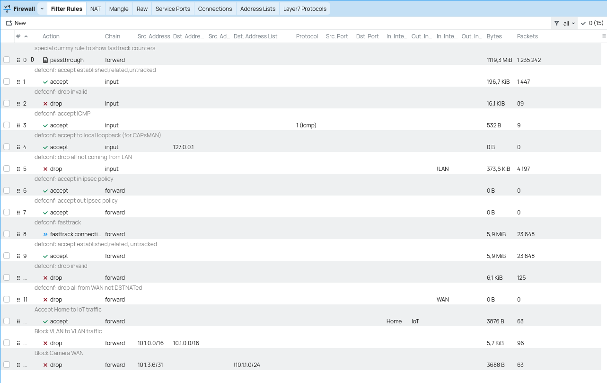Viewport: 607px width, 383px height.
Task: Click the New button to add a rule
Action: point(16,22)
